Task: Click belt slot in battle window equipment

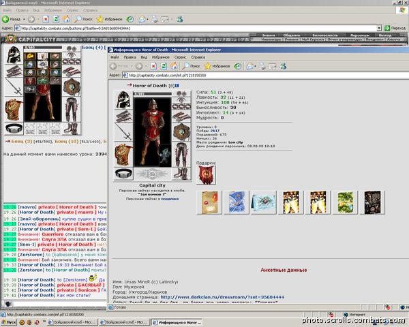Action: (14, 129)
